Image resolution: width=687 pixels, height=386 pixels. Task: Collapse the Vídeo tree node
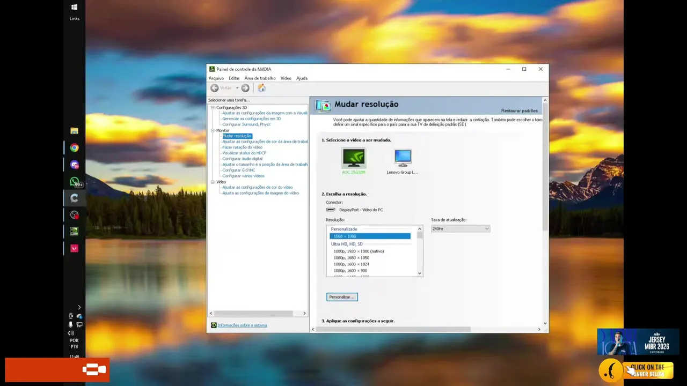(x=213, y=182)
